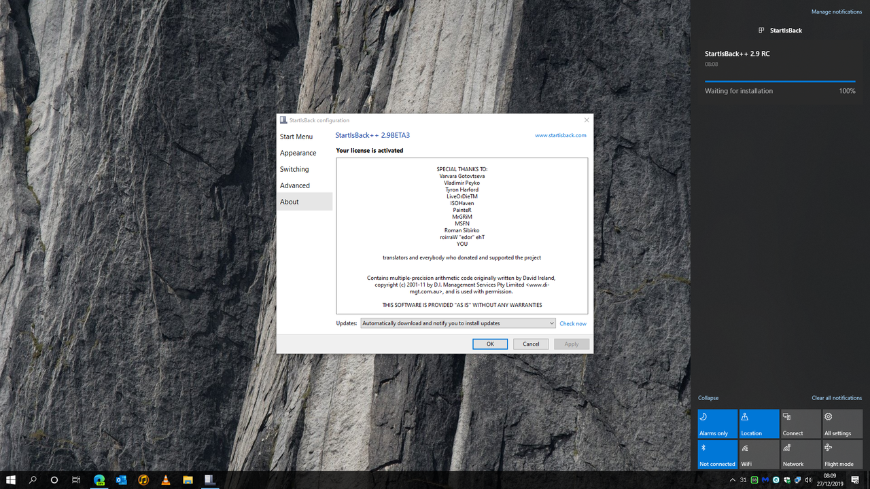The image size is (870, 489).
Task: Toggle Action Center notification icon
Action: click(856, 480)
